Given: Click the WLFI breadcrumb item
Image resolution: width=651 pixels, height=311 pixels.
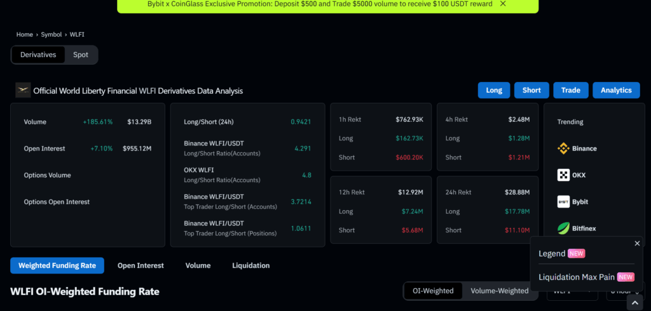Looking at the screenshot, I should point(77,35).
